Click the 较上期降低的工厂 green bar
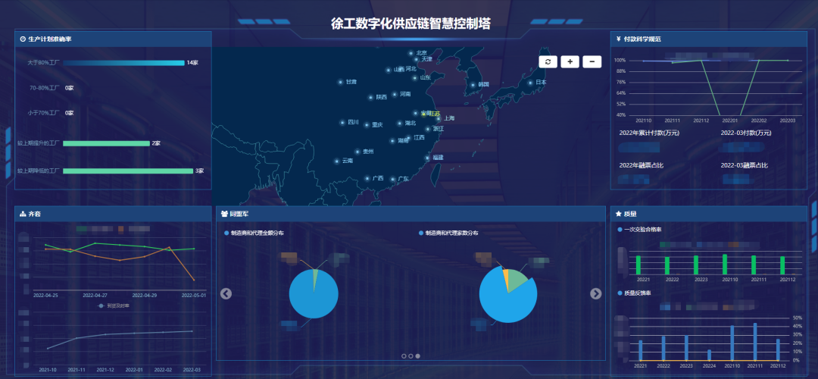The width and height of the screenshot is (818, 379). 128,171
